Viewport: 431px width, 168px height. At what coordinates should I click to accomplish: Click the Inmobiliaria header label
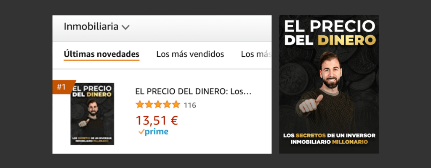(91, 26)
